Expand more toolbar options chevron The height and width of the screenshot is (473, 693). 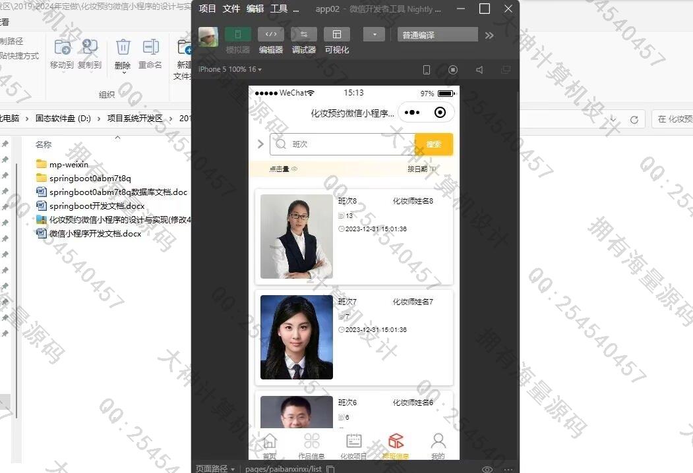[489, 36]
